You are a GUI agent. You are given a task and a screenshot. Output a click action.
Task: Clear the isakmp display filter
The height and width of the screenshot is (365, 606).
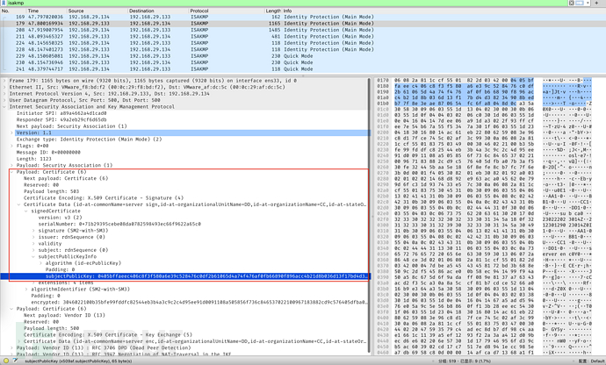click(x=571, y=3)
